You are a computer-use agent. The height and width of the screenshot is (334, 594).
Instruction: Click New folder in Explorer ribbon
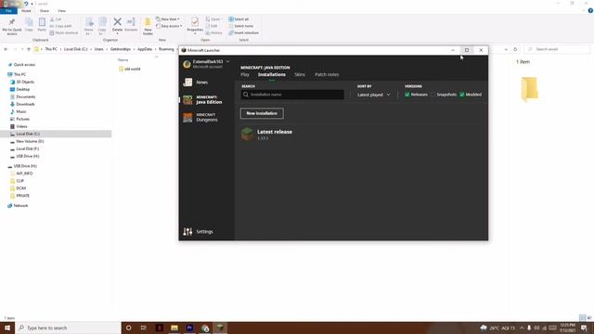[x=148, y=26]
